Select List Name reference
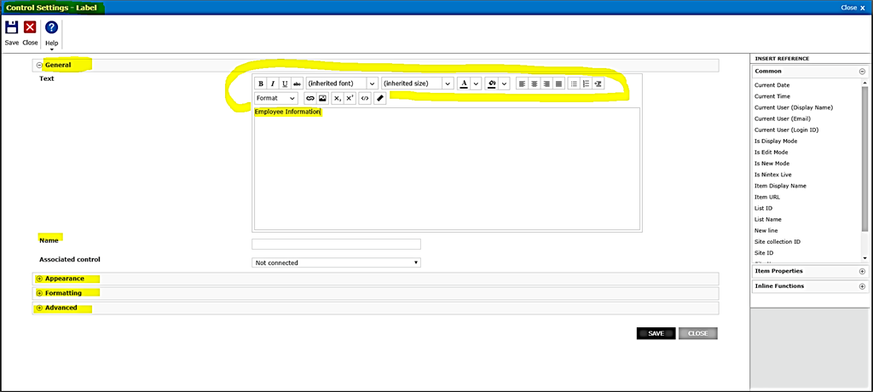This screenshot has height=392, width=873. tap(768, 219)
